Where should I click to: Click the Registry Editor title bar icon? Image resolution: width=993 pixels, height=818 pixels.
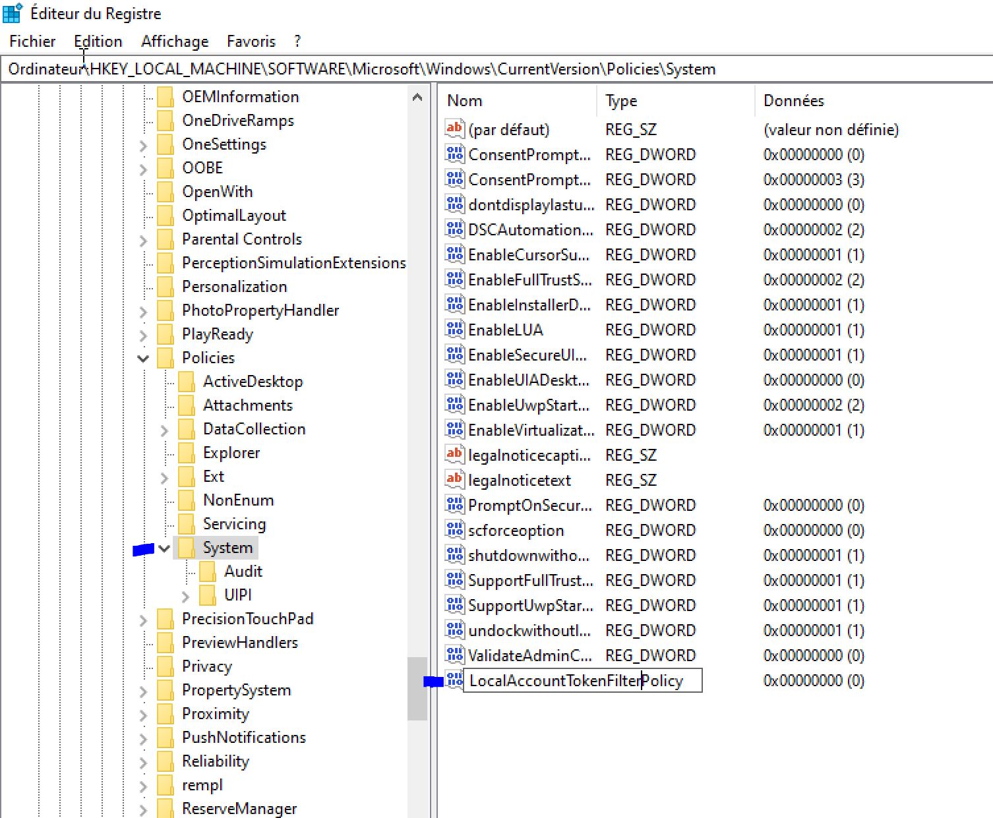(x=13, y=13)
